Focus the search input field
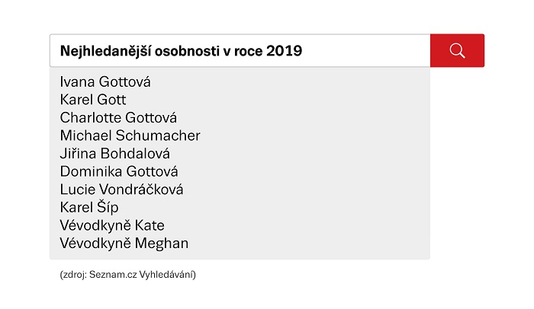Screen dimensions: 534x309 pyautogui.click(x=240, y=51)
